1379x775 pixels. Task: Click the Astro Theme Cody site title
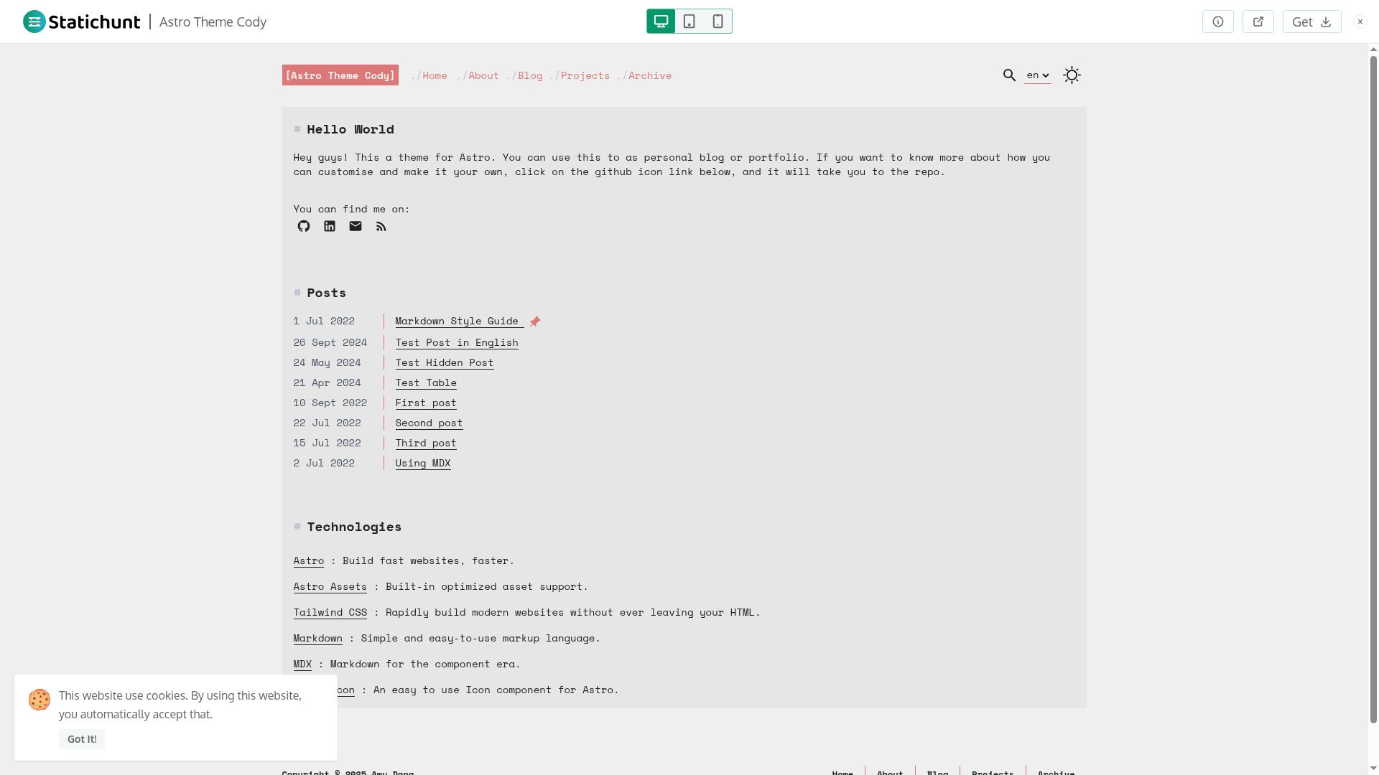pos(340,75)
